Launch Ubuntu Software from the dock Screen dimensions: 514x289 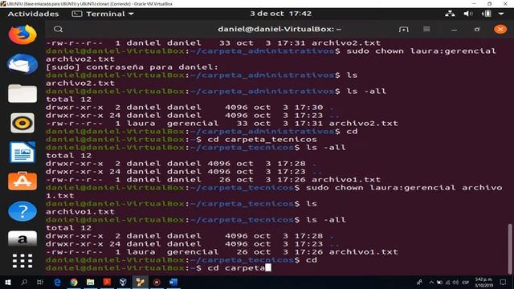pos(22,181)
